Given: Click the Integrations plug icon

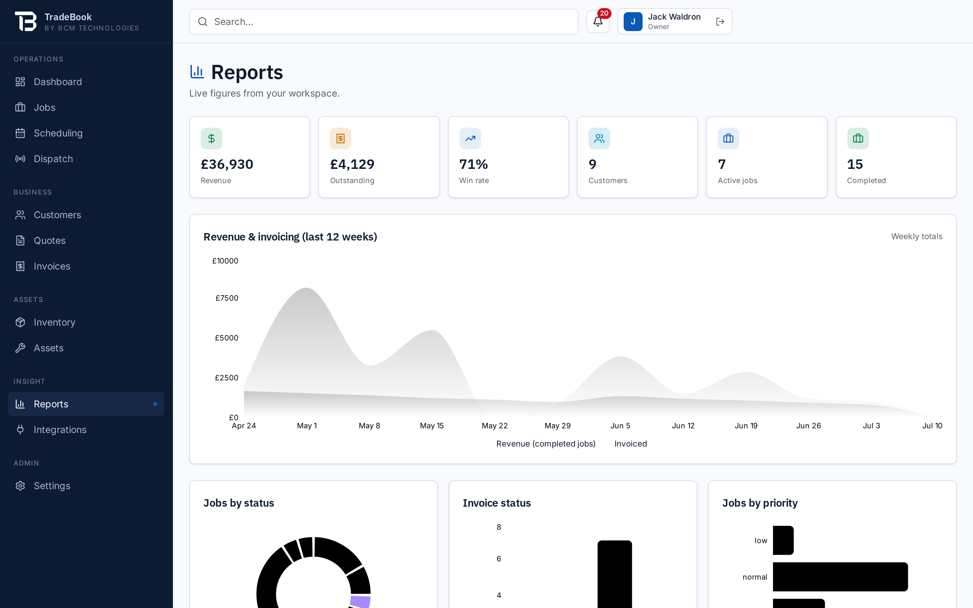Looking at the screenshot, I should click(x=20, y=429).
